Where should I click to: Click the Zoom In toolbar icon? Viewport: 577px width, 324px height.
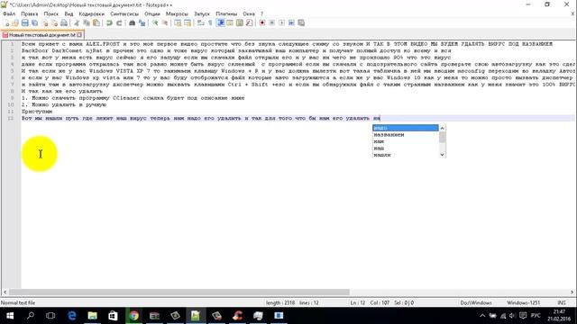point(155,23)
